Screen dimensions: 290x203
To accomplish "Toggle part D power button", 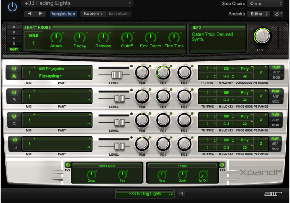I will point(14,140).
